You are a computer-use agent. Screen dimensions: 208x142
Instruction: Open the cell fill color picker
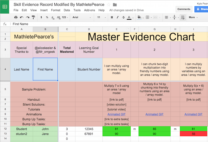pos(139,17)
